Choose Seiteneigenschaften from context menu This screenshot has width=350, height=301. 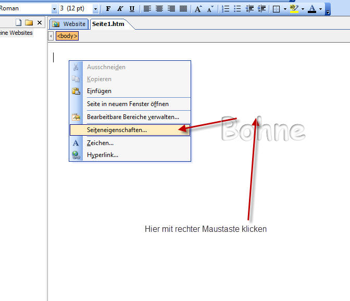pyautogui.click(x=117, y=130)
